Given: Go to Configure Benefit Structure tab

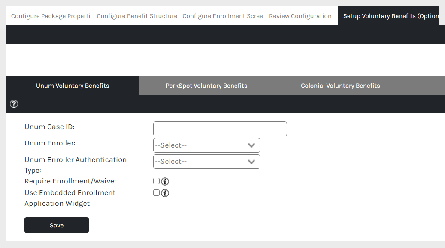Looking at the screenshot, I should [137, 16].
